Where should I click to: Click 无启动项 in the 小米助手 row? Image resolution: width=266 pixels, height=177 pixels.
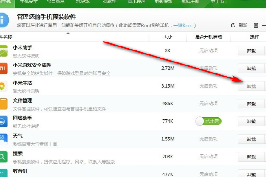click(x=208, y=50)
